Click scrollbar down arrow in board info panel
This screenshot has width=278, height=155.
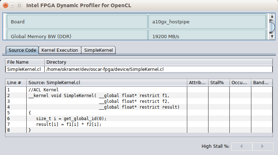pos(272,37)
